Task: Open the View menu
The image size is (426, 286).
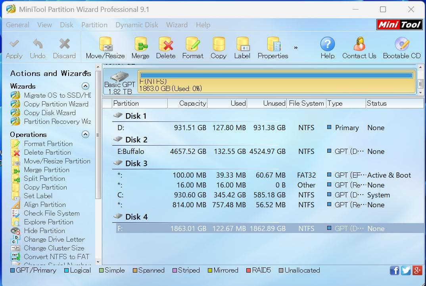Action: point(44,25)
